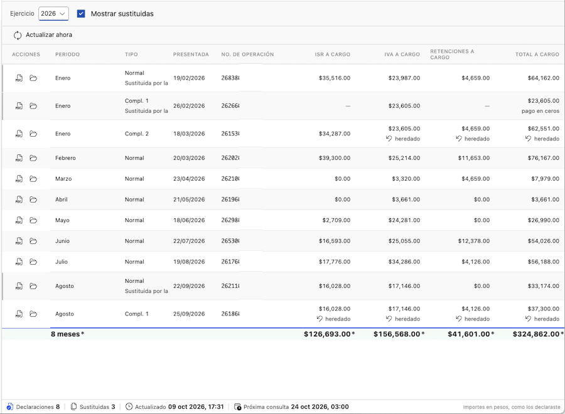Open the folder icon in the Febrero row

(x=33, y=157)
